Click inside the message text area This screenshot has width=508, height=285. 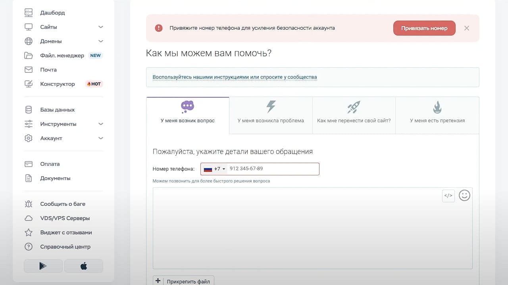[x=312, y=228]
